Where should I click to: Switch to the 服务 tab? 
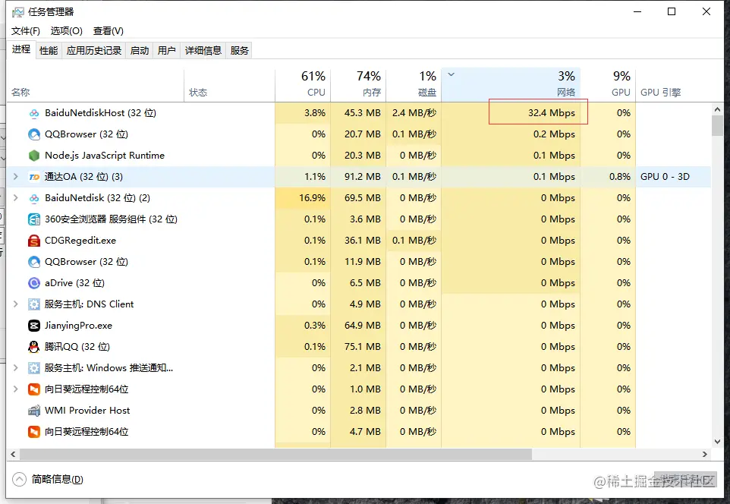pyautogui.click(x=239, y=50)
